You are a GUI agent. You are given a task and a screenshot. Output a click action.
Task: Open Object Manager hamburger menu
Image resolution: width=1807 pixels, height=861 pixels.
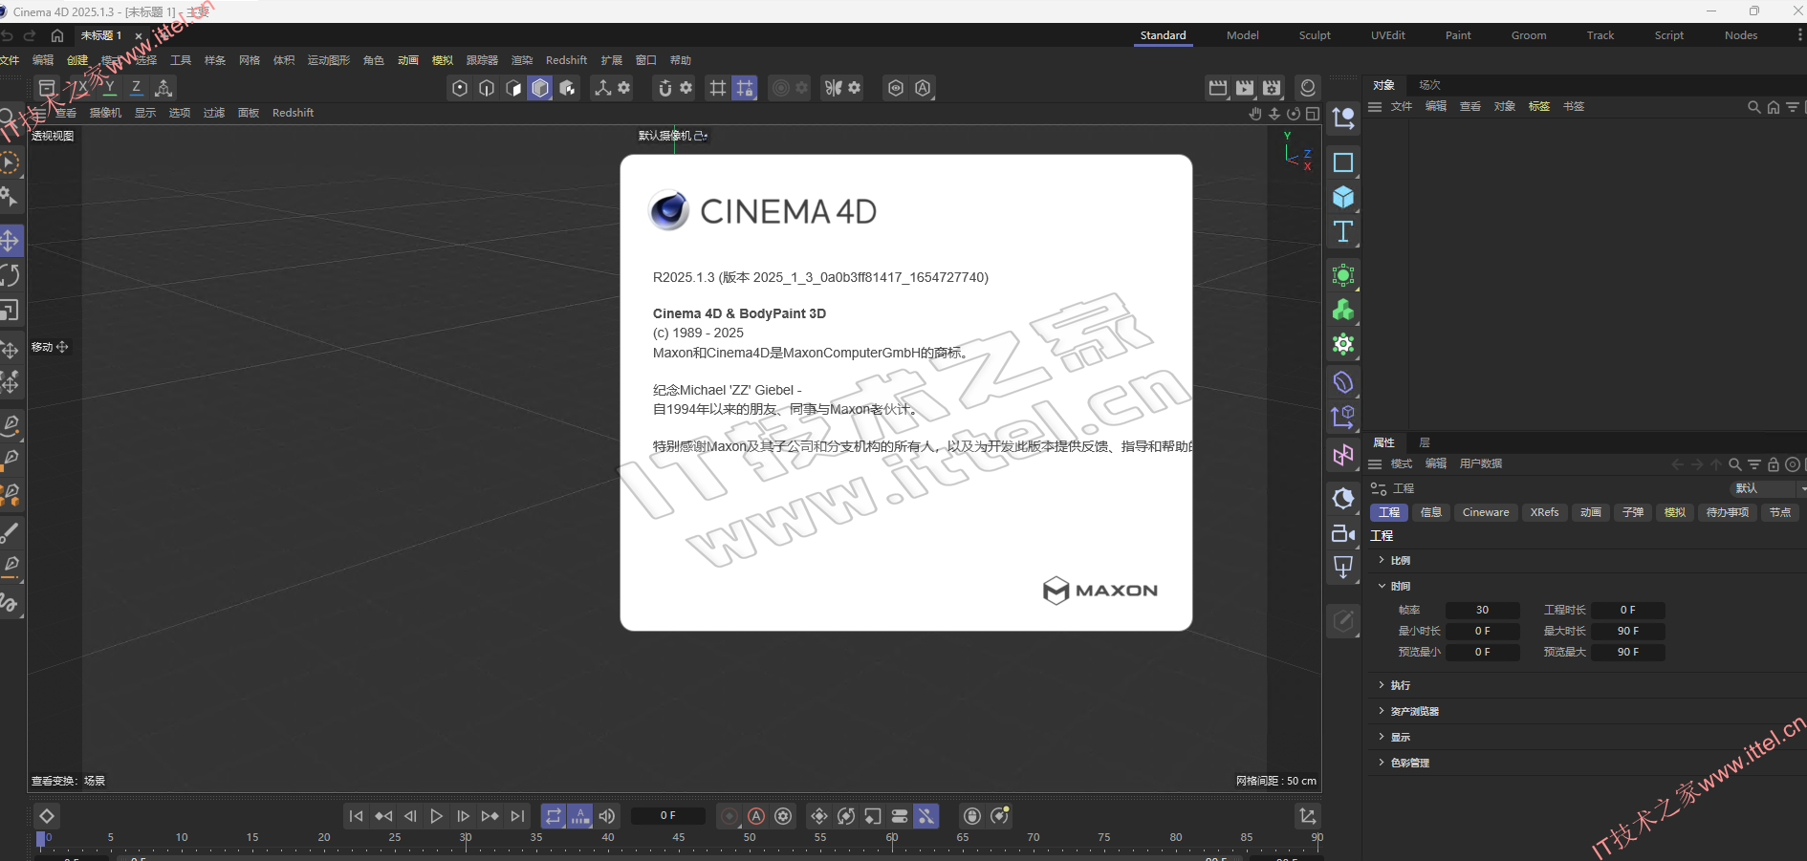point(1375,107)
